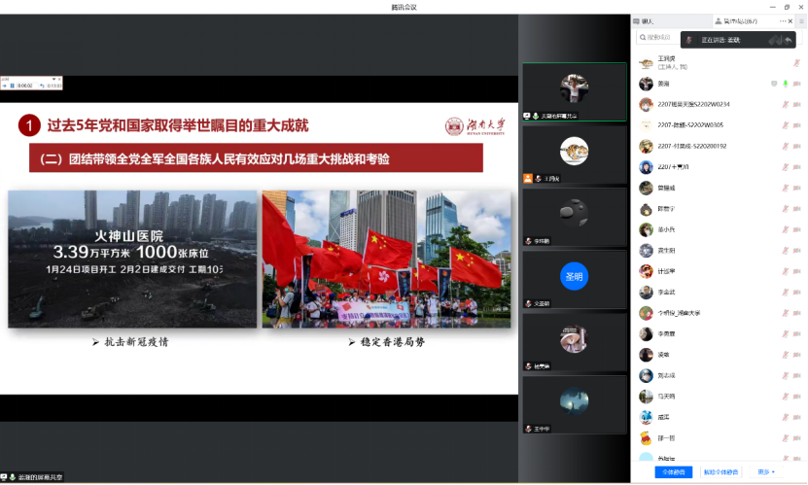Viewport: 808px width, 485px height.
Task: Open the three-dot panel options menu
Action: (x=784, y=20)
